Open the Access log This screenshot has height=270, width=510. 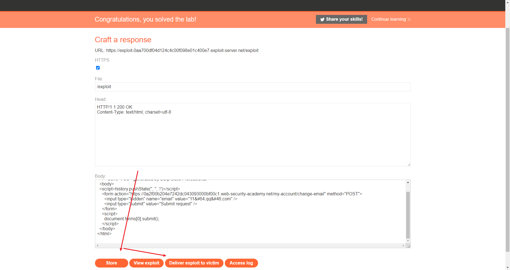pyautogui.click(x=241, y=263)
